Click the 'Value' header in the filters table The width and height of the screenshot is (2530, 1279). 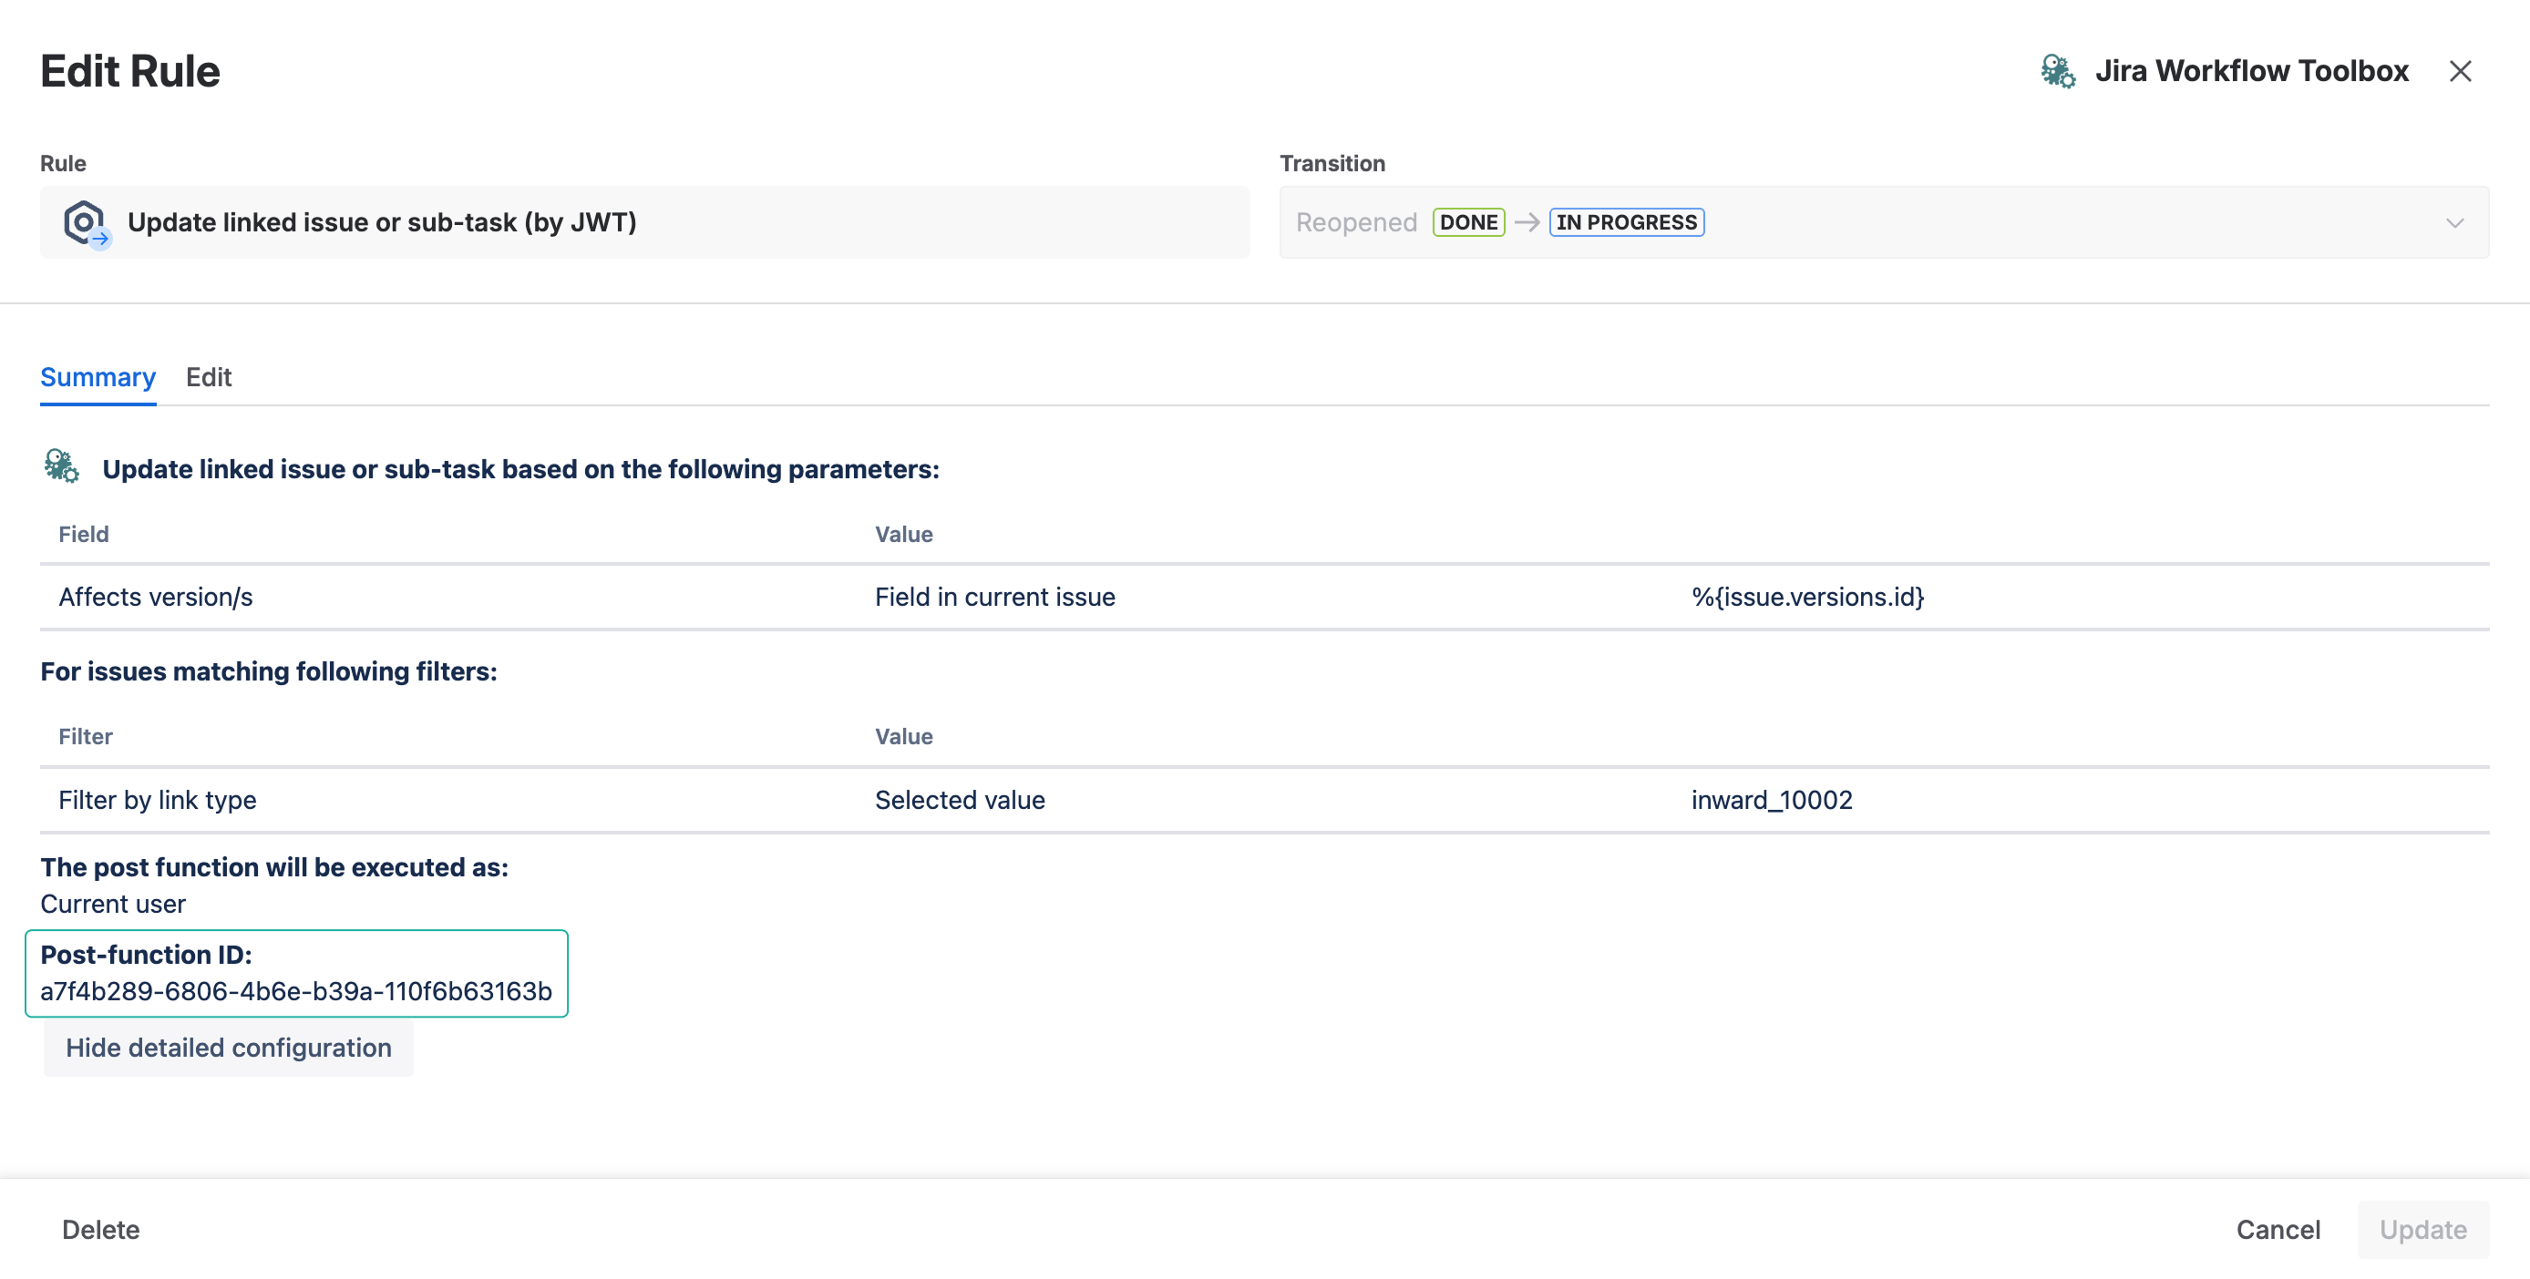click(x=903, y=736)
